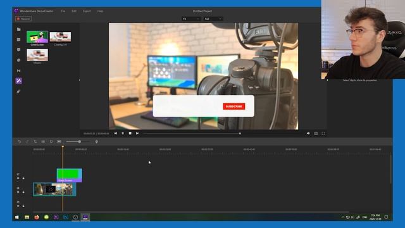Viewport: 405px width, 228px height.
Task: Click the preview progress bar handle
Action: click(240, 134)
